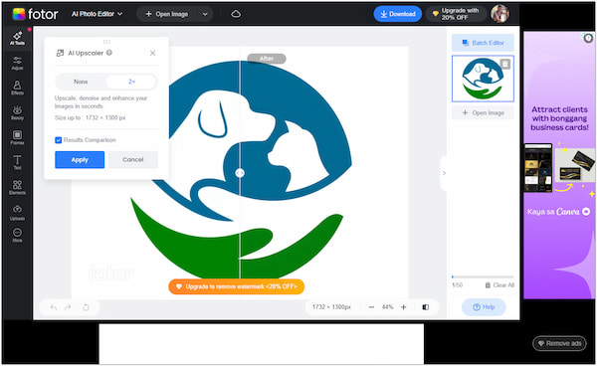Cancel the AI Upscaler
This screenshot has height=366, width=597.
[x=133, y=160]
